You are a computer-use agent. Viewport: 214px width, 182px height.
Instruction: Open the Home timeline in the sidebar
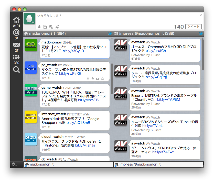coord(16,20)
